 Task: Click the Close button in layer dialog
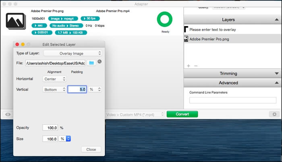(x=91, y=149)
